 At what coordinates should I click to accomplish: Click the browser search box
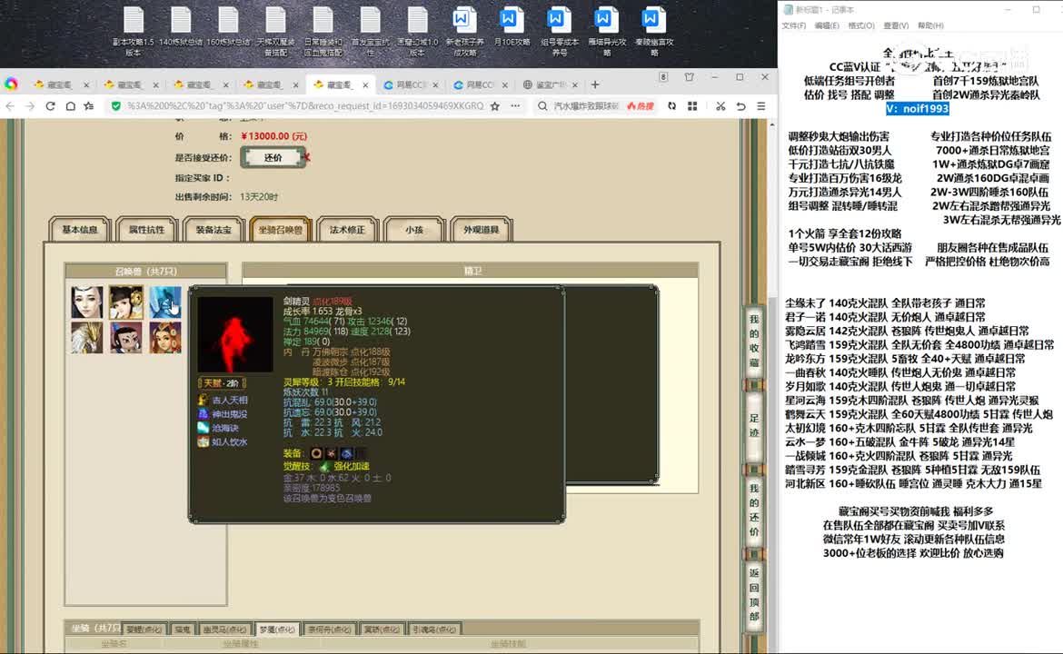586,105
